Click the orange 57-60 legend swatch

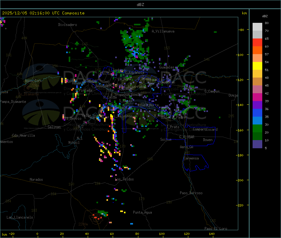257,50
